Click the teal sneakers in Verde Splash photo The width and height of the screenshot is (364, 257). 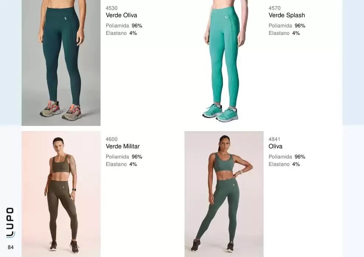220,113
